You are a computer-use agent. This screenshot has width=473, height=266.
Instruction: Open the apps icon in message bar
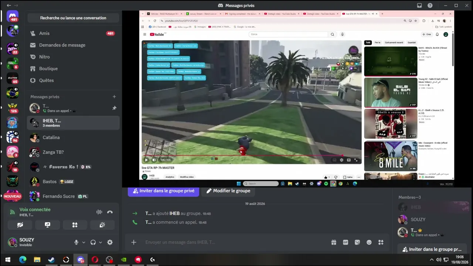(381, 242)
